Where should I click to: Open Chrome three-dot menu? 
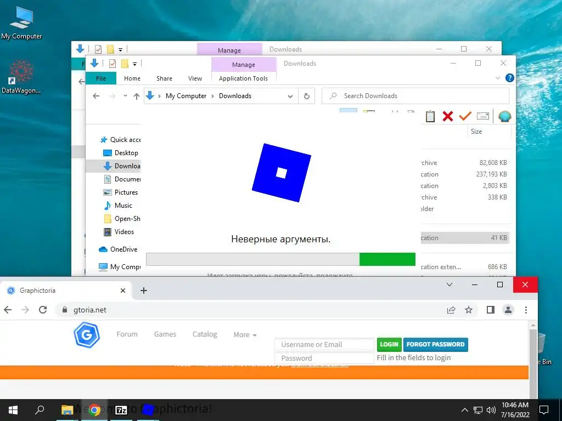click(x=526, y=310)
